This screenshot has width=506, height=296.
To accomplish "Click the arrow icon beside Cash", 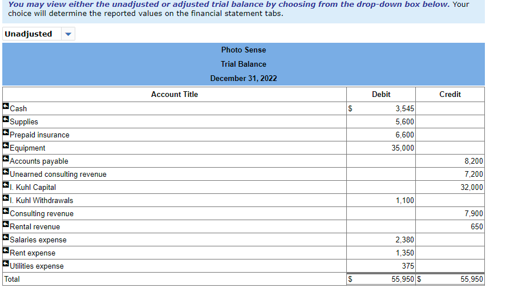I will tap(6, 106).
